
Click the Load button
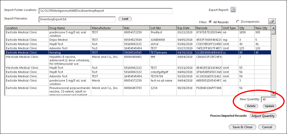point(125,19)
